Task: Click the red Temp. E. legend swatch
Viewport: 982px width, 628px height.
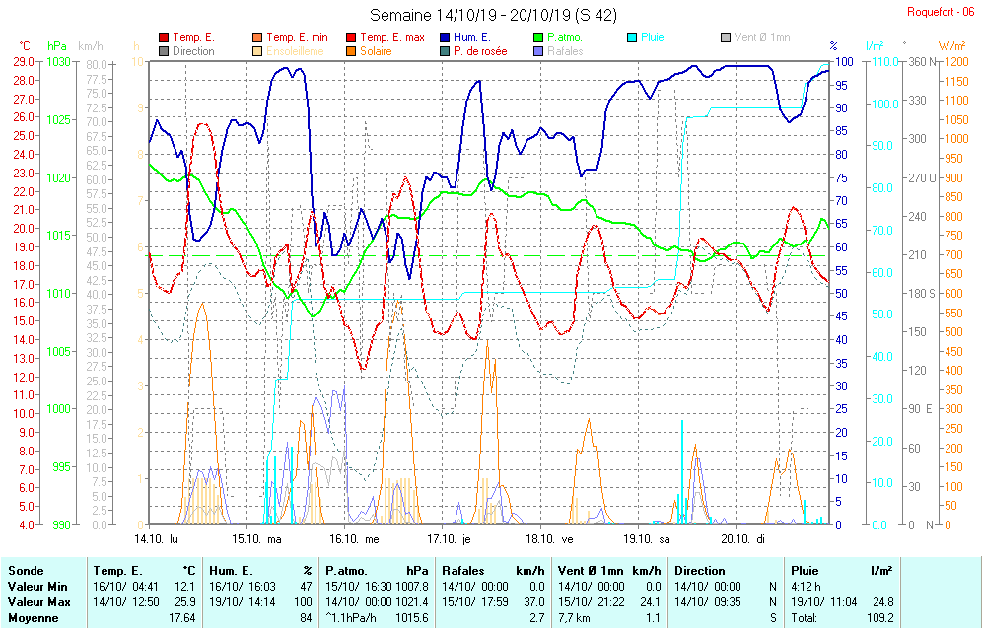Action: 164,37
